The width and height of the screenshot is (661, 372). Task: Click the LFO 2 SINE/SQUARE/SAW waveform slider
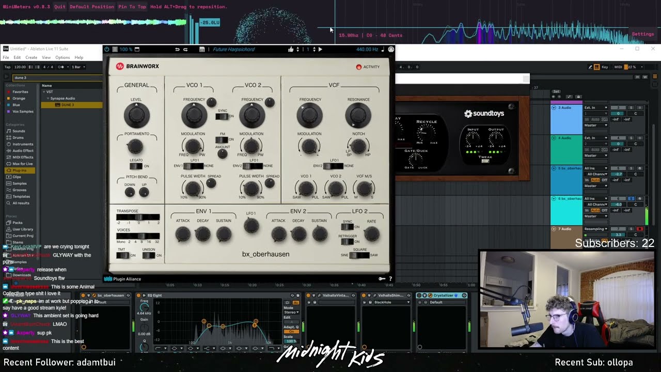tap(359, 255)
